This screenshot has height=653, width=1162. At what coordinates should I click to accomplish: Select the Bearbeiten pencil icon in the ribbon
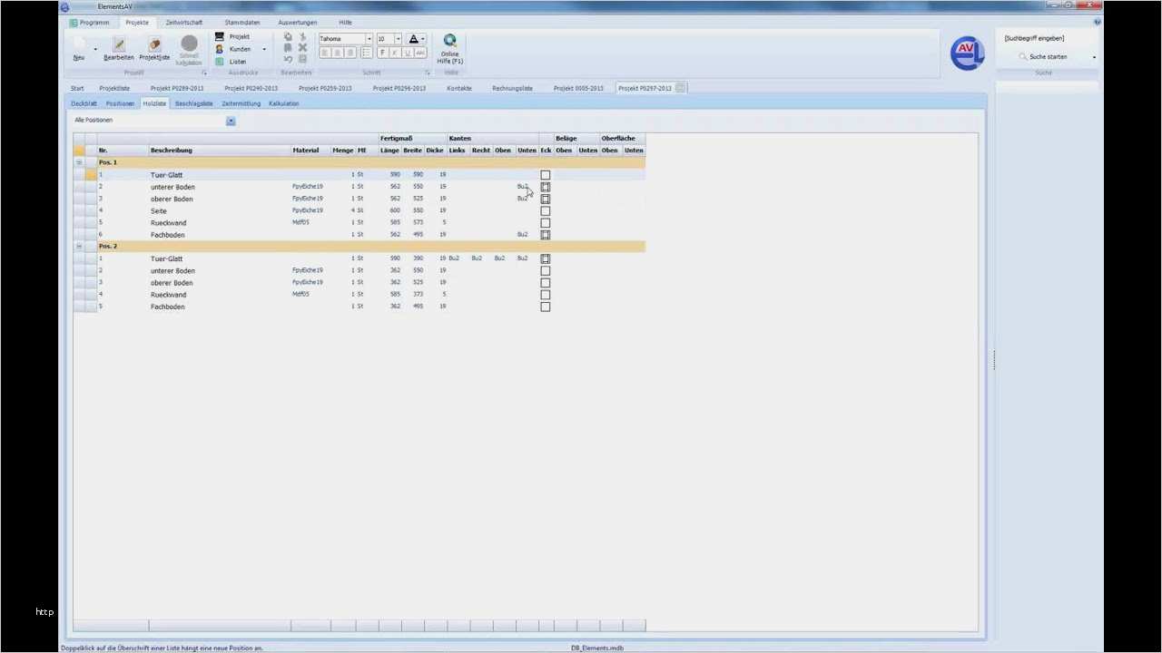tap(118, 44)
